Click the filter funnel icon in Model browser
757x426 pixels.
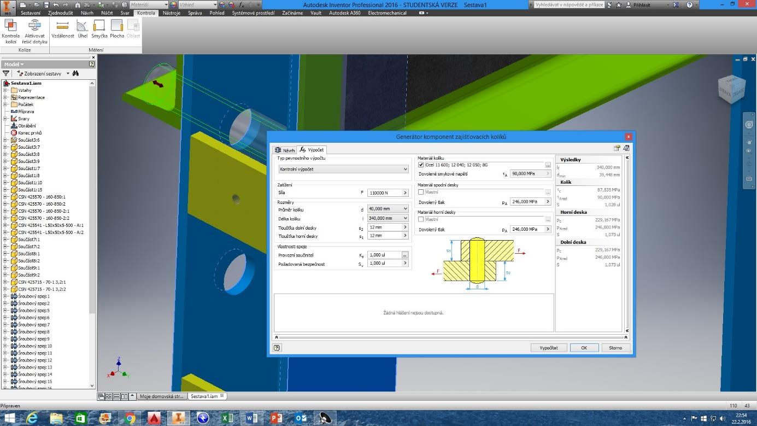coord(6,73)
